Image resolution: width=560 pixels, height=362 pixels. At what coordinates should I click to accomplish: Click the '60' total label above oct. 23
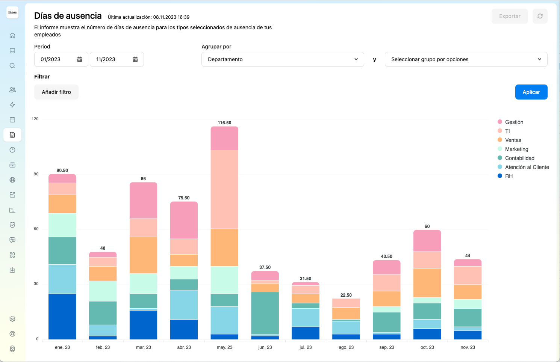tap(427, 226)
